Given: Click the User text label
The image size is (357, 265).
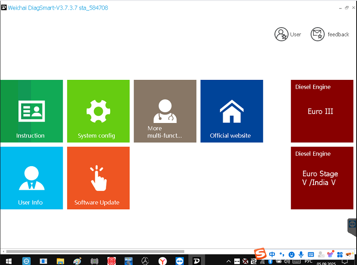Looking at the screenshot, I should tap(295, 34).
